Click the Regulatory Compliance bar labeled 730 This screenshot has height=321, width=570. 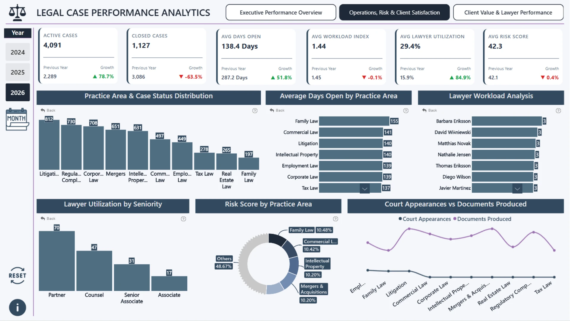coord(71,147)
